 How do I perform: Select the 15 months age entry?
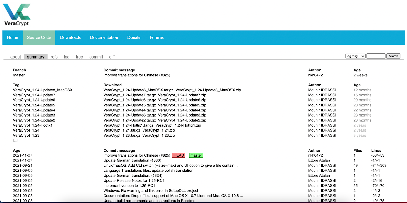(362, 95)
